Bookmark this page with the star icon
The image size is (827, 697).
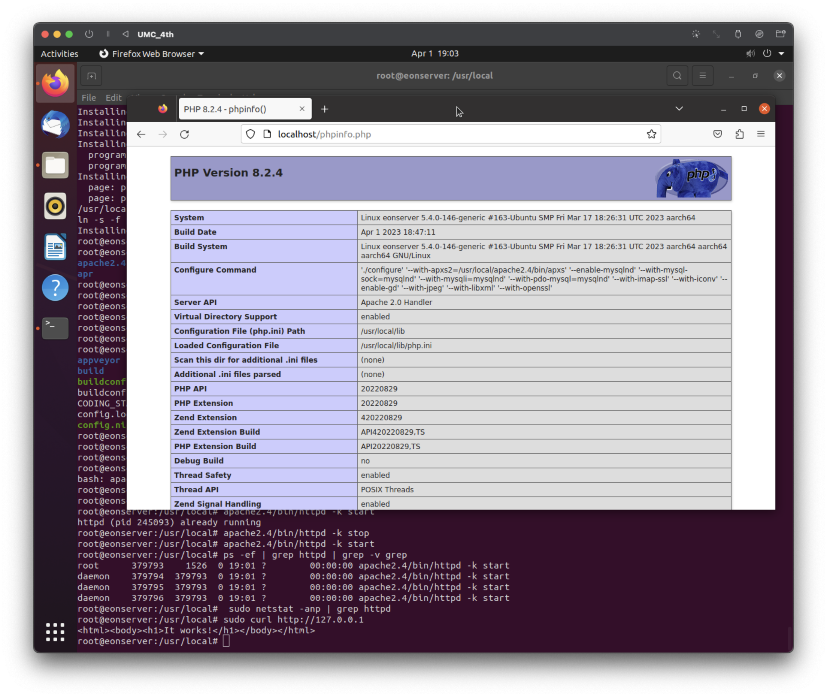[x=651, y=134]
